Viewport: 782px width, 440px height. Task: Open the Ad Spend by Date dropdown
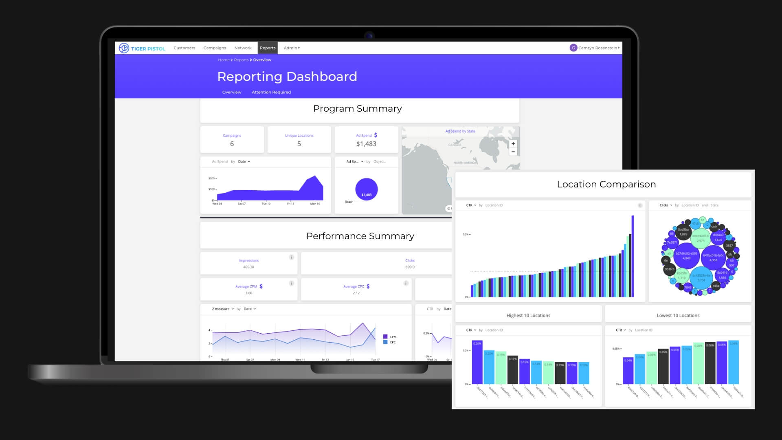coord(244,162)
